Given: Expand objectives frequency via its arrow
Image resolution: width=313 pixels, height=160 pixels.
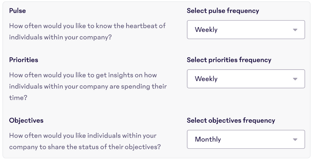Looking at the screenshot, I should pos(295,139).
